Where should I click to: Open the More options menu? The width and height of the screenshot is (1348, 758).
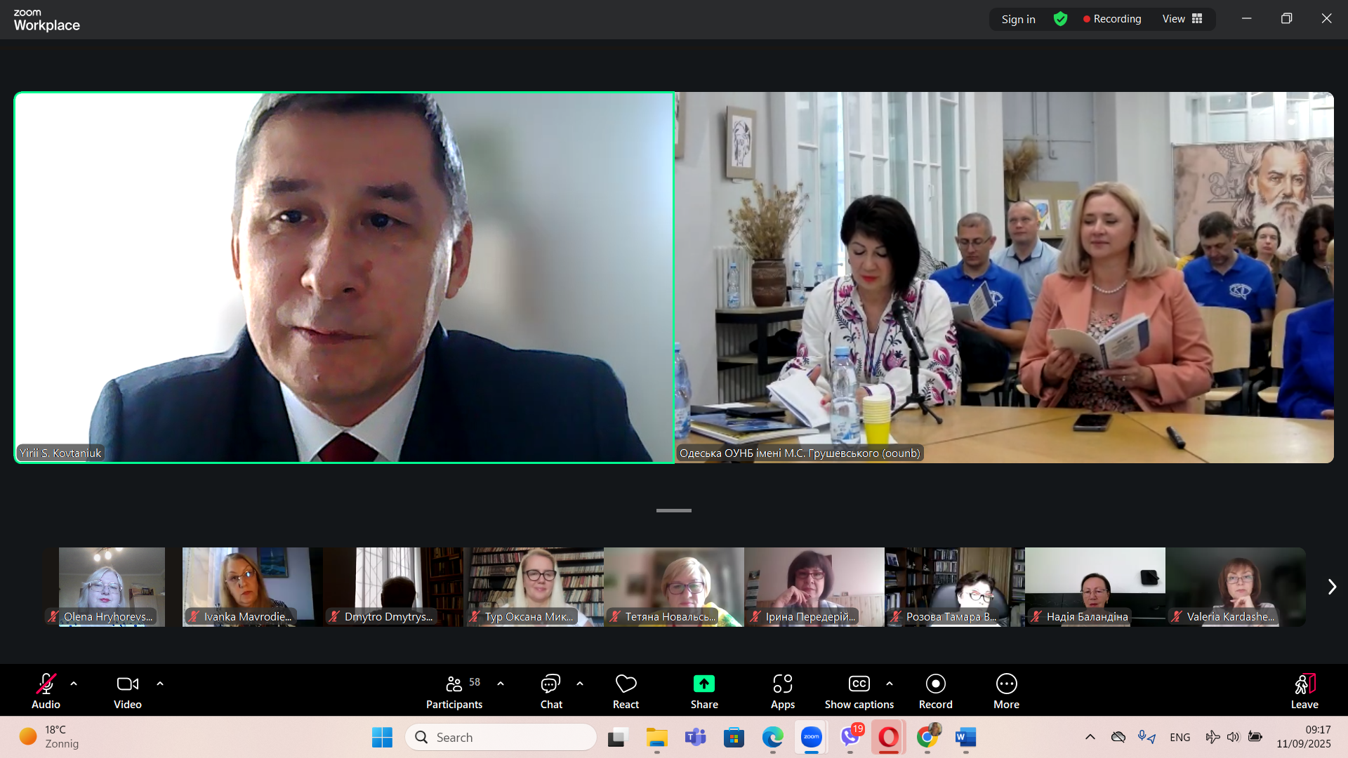pyautogui.click(x=1006, y=691)
